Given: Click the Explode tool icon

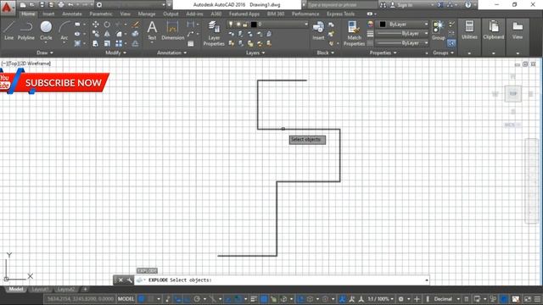Looking at the screenshot, I should pos(136,34).
